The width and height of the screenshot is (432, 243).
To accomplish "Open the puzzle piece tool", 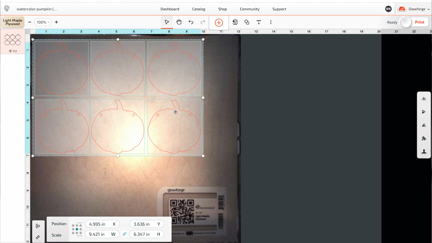I will [x=424, y=138].
